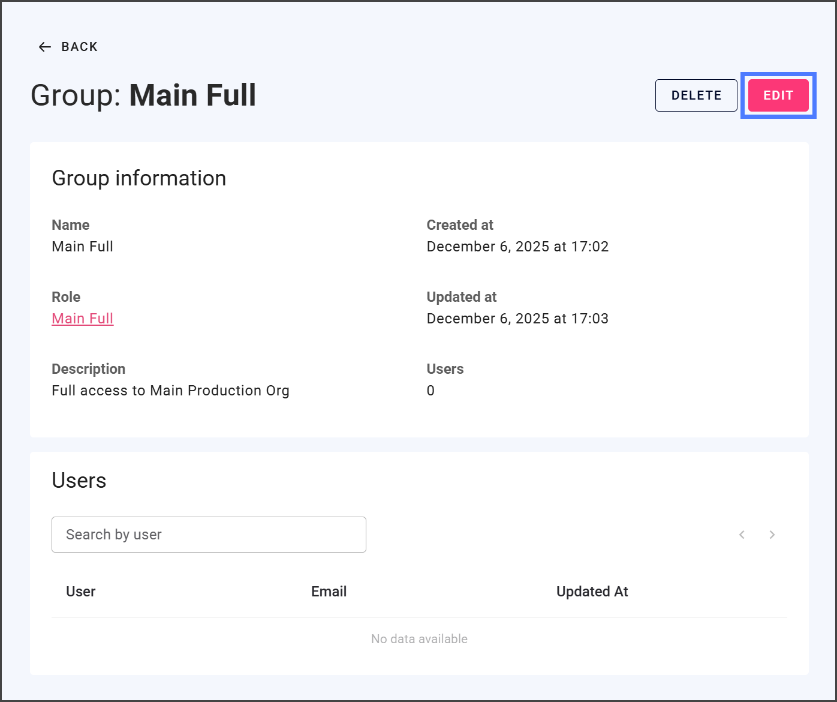This screenshot has width=837, height=702.
Task: Sort table by Updated At column
Action: coord(592,592)
